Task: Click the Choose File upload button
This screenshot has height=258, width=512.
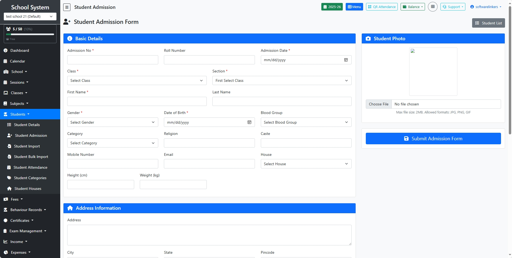Action: [x=378, y=104]
